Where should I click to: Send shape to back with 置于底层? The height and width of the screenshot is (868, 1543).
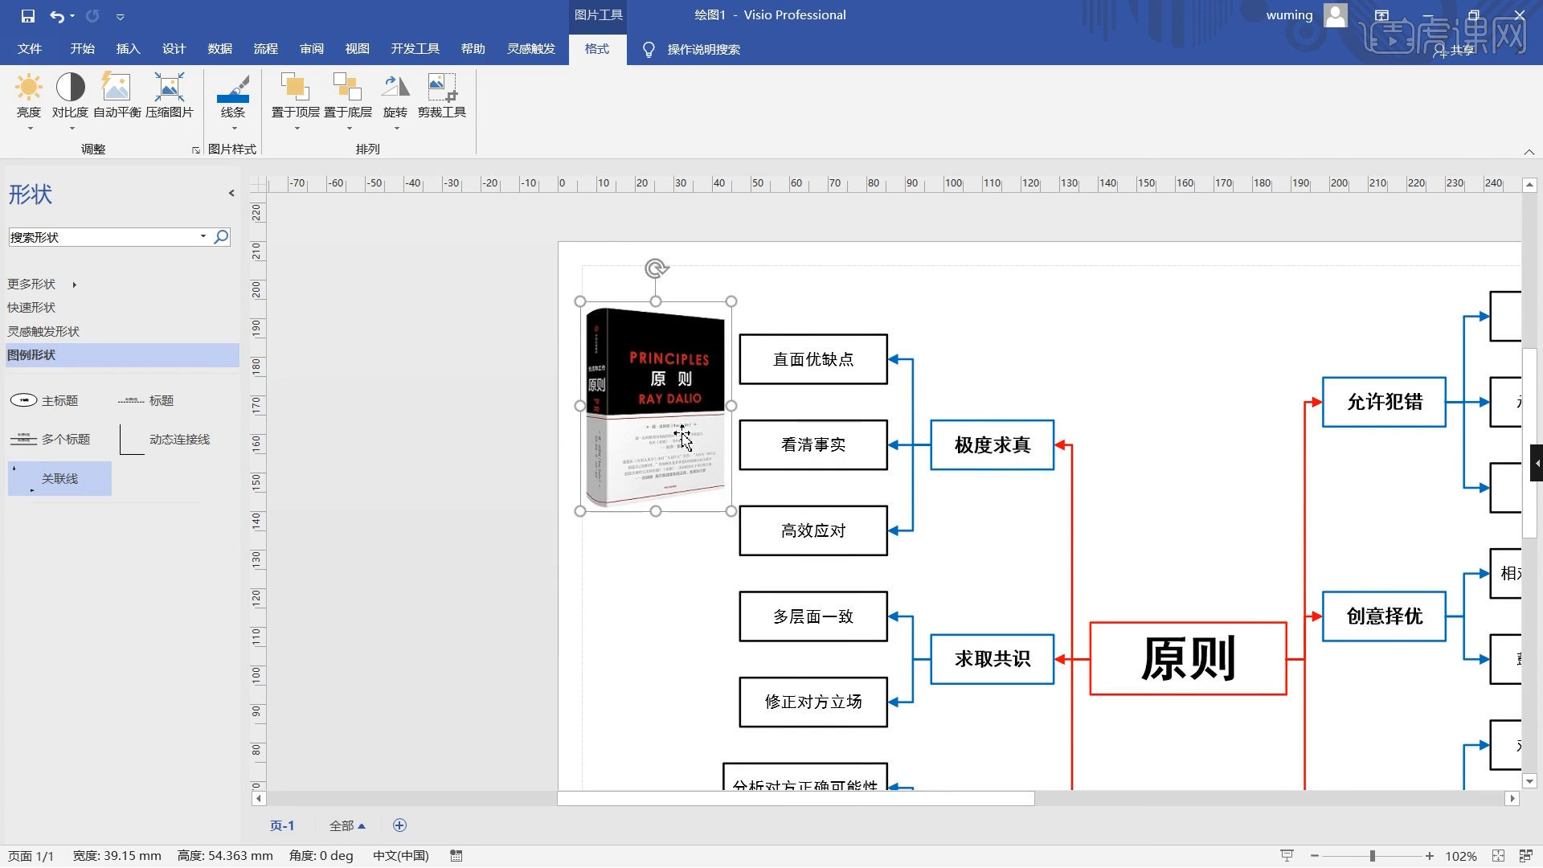click(x=347, y=96)
